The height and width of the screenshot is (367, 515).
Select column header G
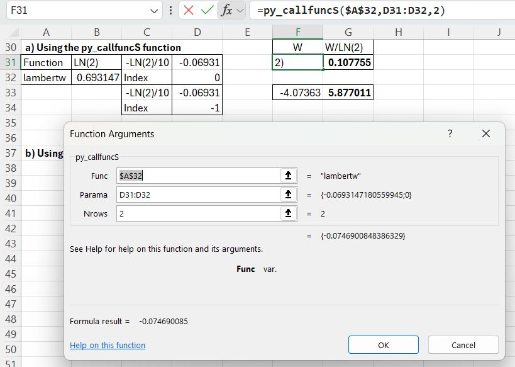point(348,32)
